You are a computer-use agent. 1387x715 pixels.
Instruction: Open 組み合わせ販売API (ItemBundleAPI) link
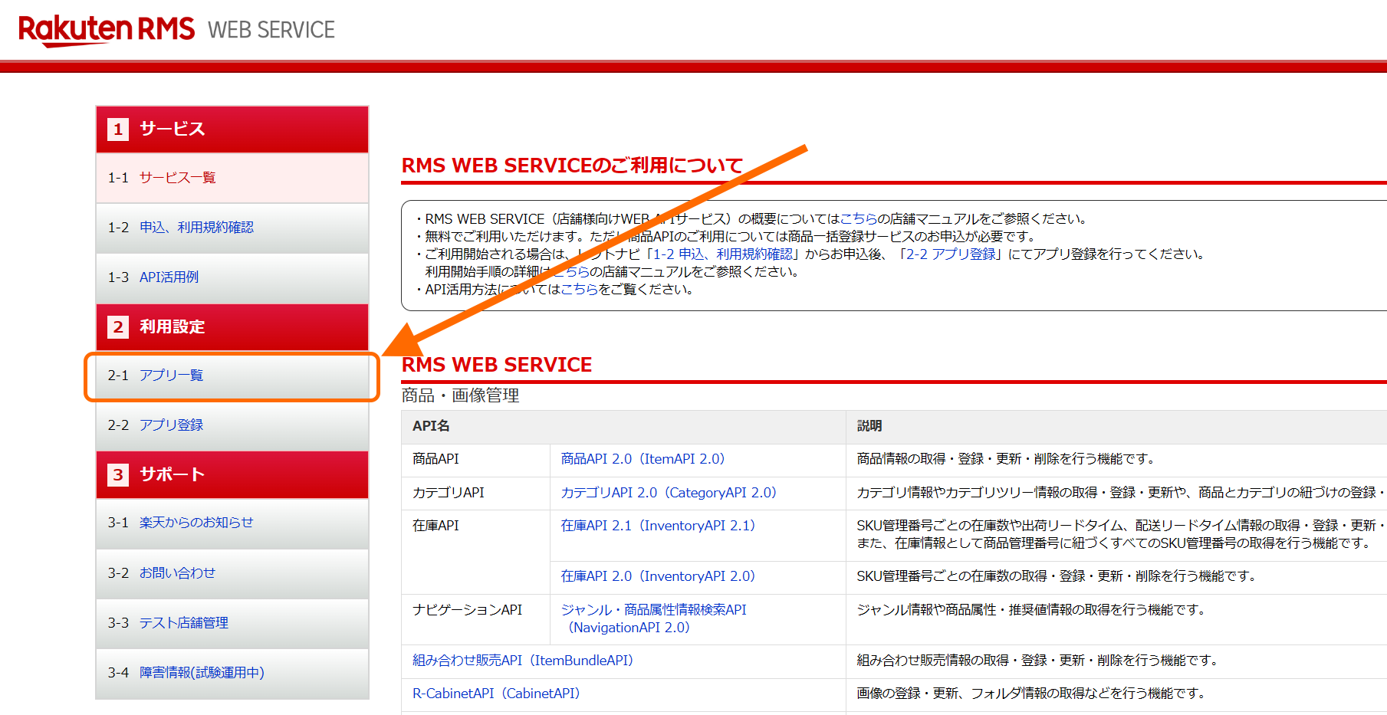pyautogui.click(x=523, y=661)
